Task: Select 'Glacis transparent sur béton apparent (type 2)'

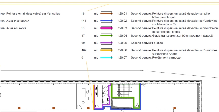Action: 182,35
